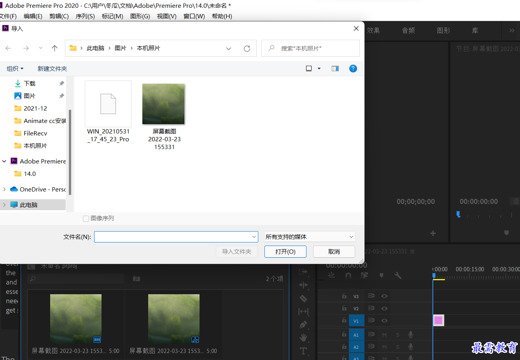Toggle linked selection in timeline

click(364, 275)
